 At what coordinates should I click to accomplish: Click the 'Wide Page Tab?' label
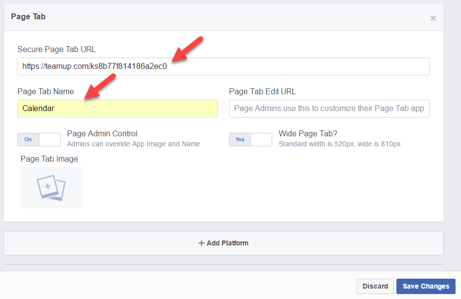point(308,134)
